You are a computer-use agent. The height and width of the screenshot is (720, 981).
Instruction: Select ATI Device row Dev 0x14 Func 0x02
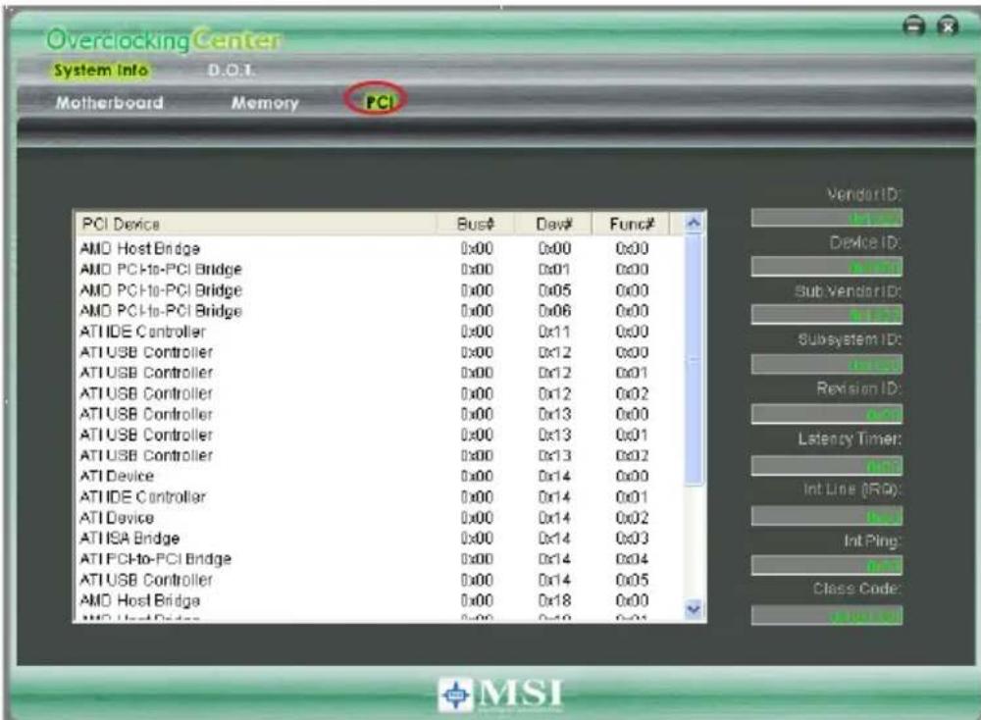tap(379, 517)
